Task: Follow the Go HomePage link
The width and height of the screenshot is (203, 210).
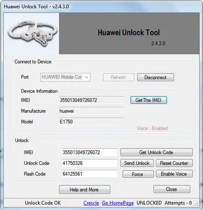Action: tap(118, 203)
